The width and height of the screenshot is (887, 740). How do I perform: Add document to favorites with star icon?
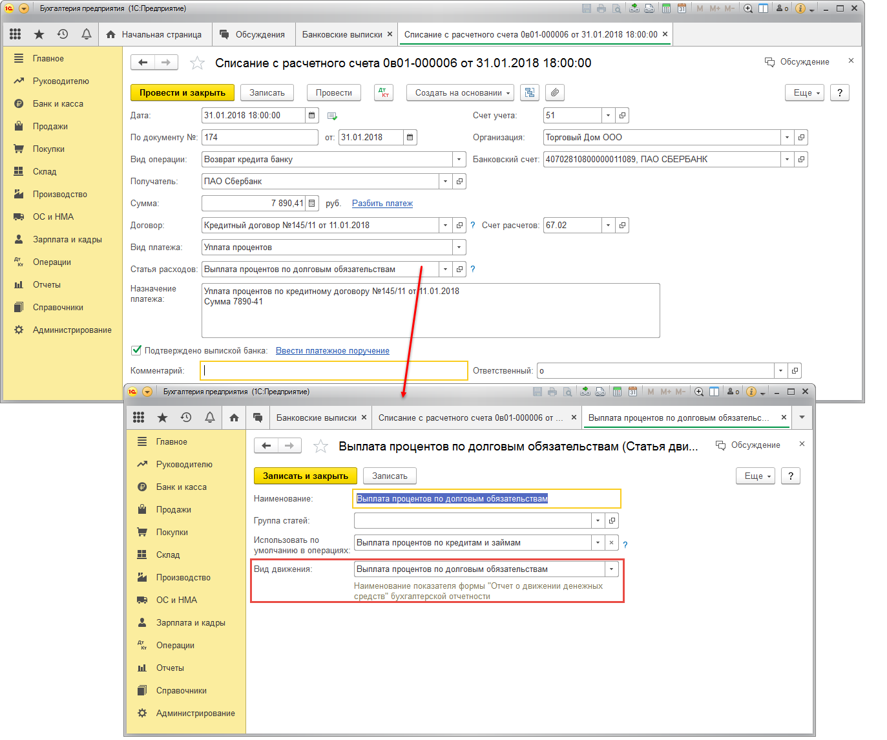(197, 63)
